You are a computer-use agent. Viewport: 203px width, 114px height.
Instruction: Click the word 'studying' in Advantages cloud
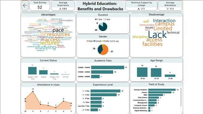[x=45, y=47]
